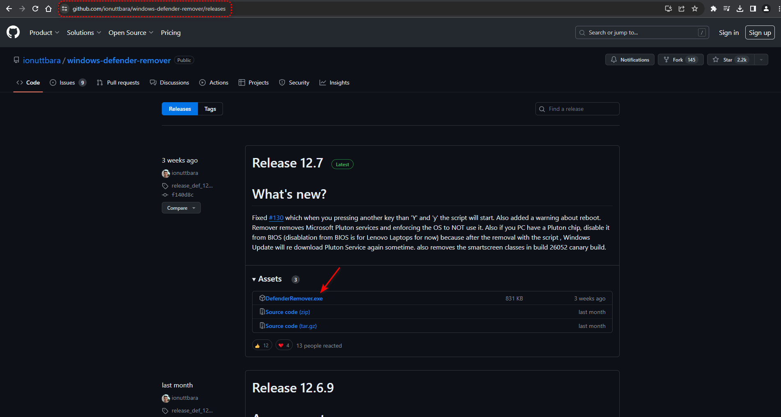Open the media control playlist icon
781x417 pixels.
[727, 9]
